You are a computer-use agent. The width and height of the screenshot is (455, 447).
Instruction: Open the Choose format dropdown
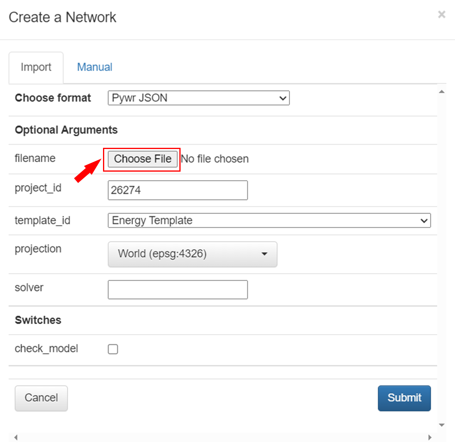pos(198,98)
